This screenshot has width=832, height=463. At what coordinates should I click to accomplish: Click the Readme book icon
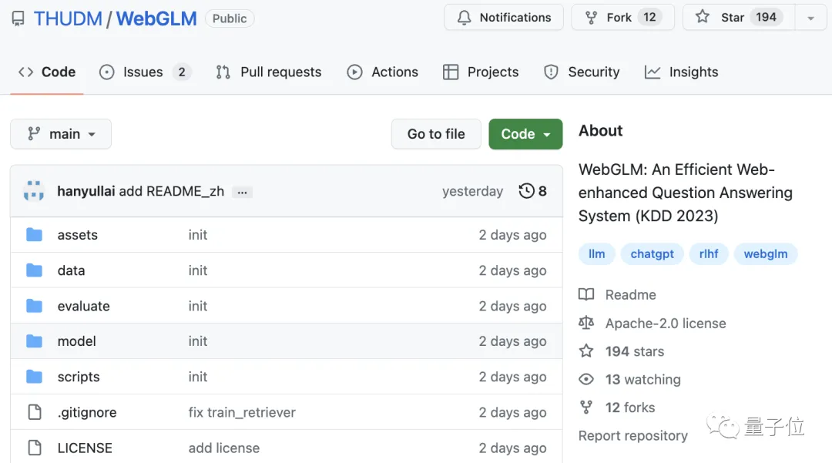pyautogui.click(x=586, y=294)
